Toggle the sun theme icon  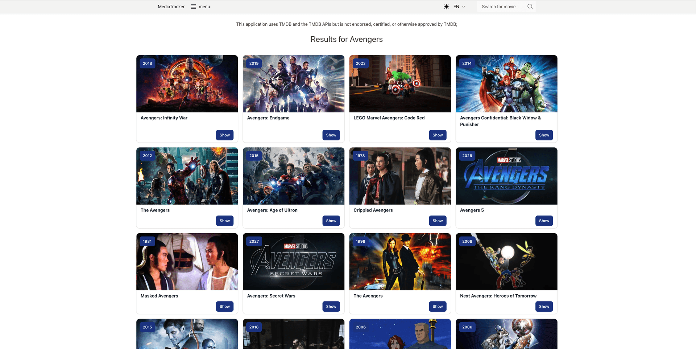click(446, 7)
